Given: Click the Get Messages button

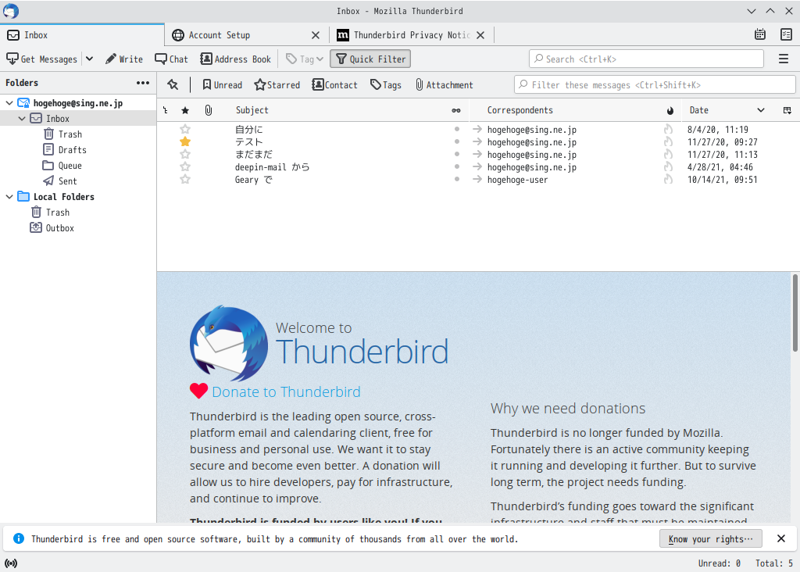Looking at the screenshot, I should 42,59.
